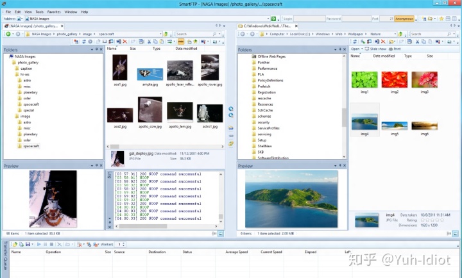The height and width of the screenshot is (278, 462).
Task: Click the yellow star Favorites icon top right
Action: tap(441, 19)
